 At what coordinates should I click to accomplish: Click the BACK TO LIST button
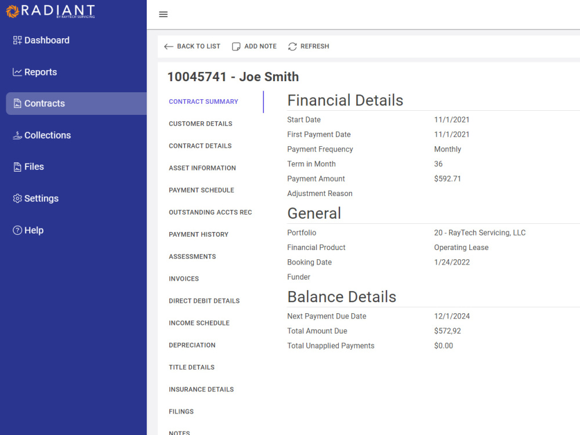[193, 46]
